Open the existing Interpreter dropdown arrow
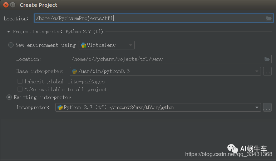Screen dimensions: 276x161 [x=257, y=107]
